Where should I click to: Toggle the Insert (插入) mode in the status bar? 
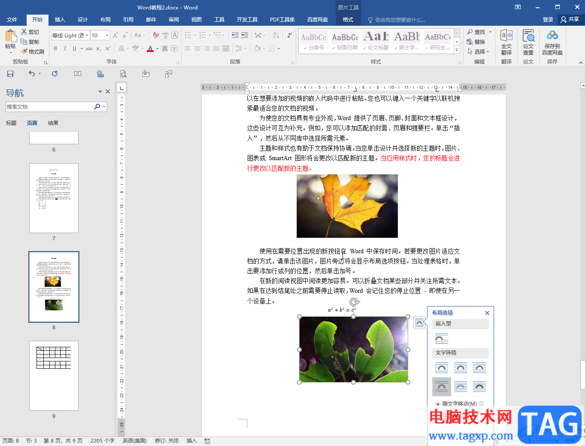click(x=191, y=441)
